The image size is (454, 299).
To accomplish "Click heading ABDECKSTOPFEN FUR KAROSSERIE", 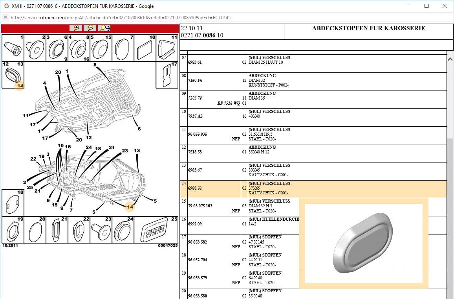I will pos(368,28).
